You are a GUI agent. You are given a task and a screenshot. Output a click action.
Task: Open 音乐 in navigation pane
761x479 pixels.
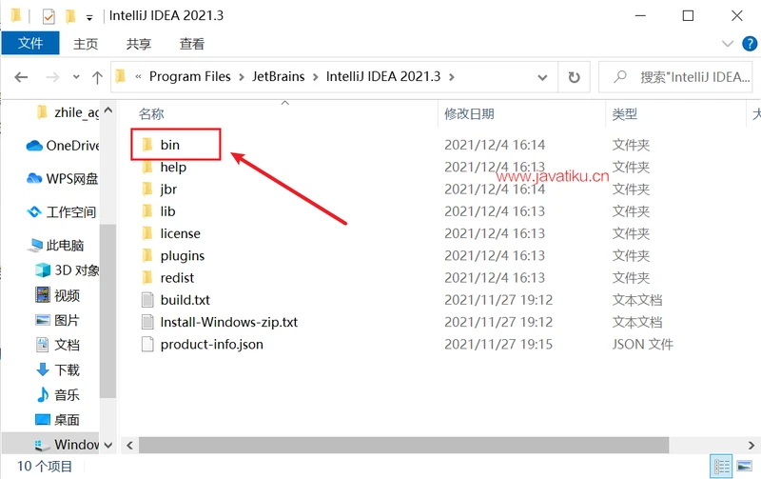(57, 395)
